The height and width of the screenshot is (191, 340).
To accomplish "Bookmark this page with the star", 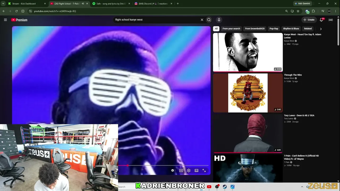I will (298, 11).
